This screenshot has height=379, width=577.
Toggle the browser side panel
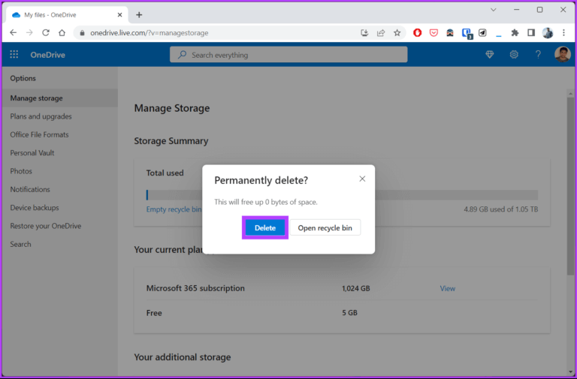tap(531, 33)
